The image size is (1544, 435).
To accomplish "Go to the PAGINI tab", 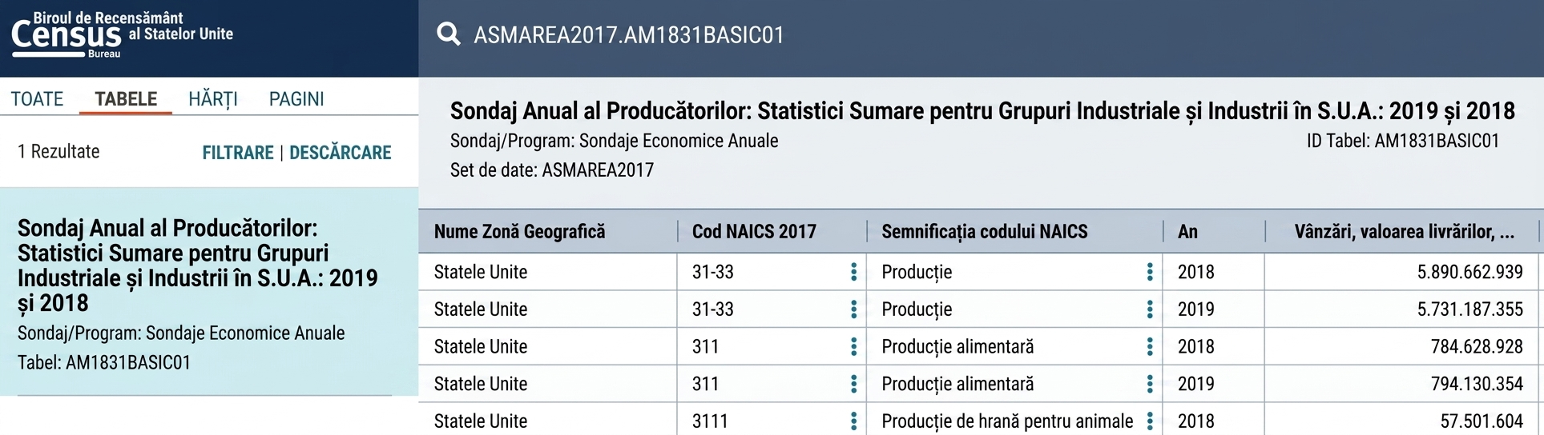I will click(296, 99).
